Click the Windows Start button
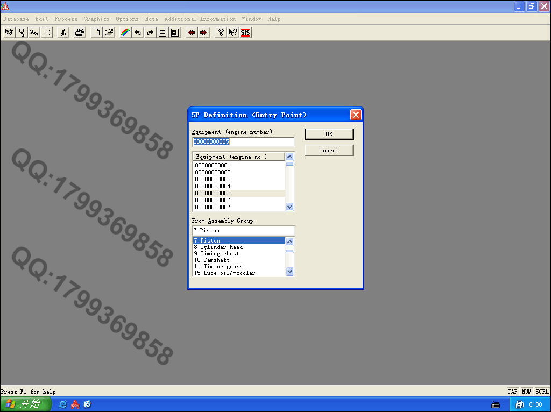This screenshot has height=412, width=551. (x=25, y=404)
